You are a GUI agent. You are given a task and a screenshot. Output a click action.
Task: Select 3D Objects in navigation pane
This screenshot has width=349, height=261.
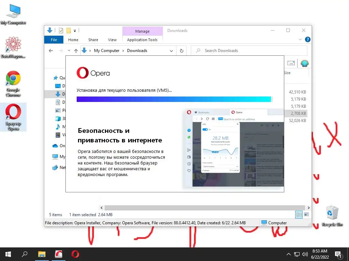tap(60, 119)
